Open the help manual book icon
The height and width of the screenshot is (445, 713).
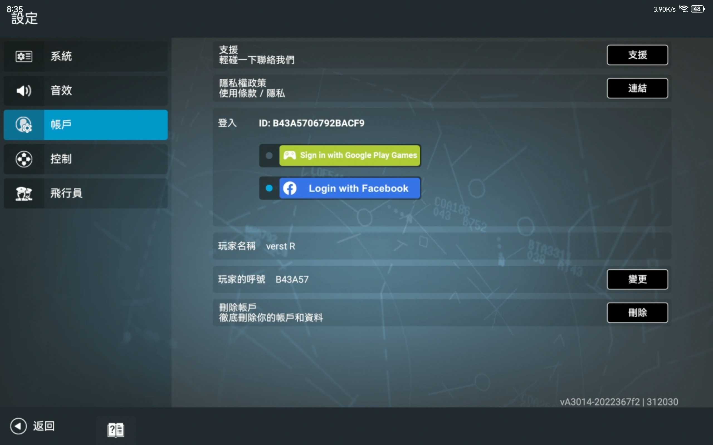coord(116,430)
